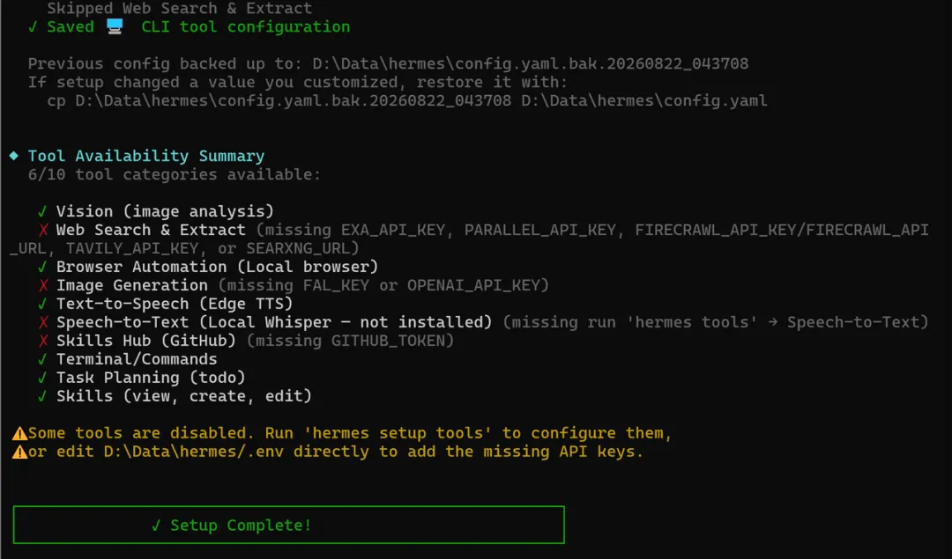Viewport: 952px width, 559px height.
Task: Click the 'missing GITHUB_TOKEN' note
Action: 350,341
